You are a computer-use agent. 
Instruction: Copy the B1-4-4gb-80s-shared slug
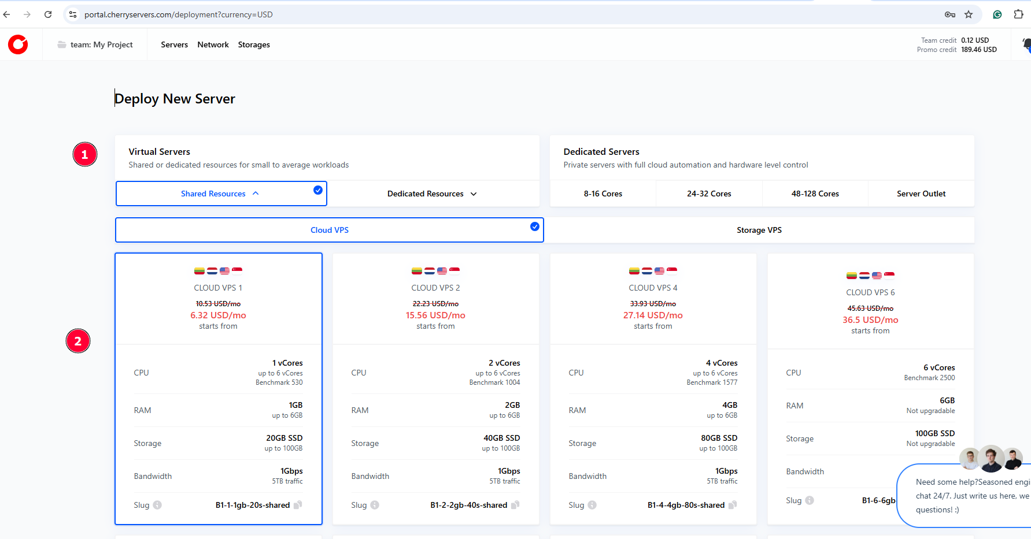(x=733, y=505)
